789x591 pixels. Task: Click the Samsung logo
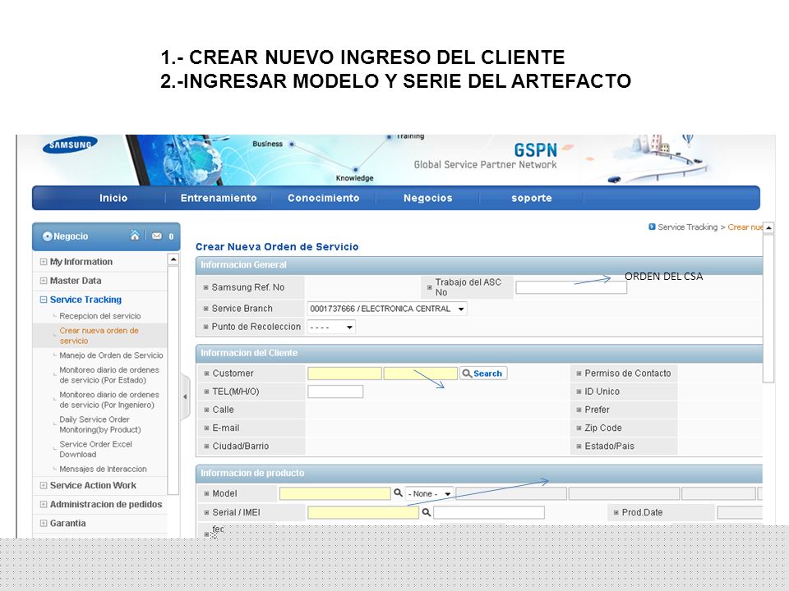[x=70, y=145]
